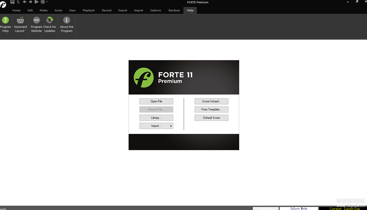Switch to the Home tab
The image size is (367, 210).
pos(16,10)
